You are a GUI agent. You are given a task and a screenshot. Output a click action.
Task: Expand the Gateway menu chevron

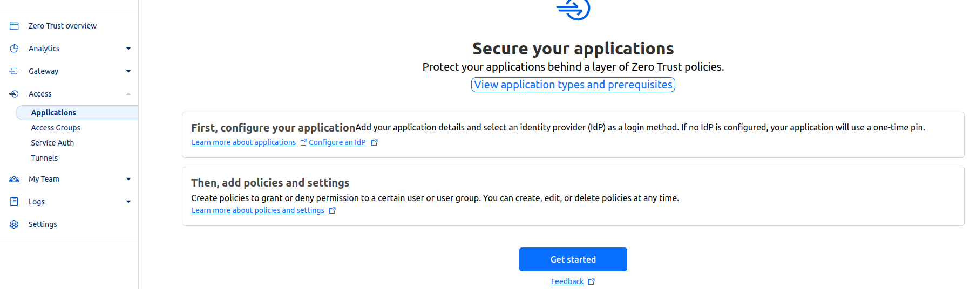(x=128, y=71)
